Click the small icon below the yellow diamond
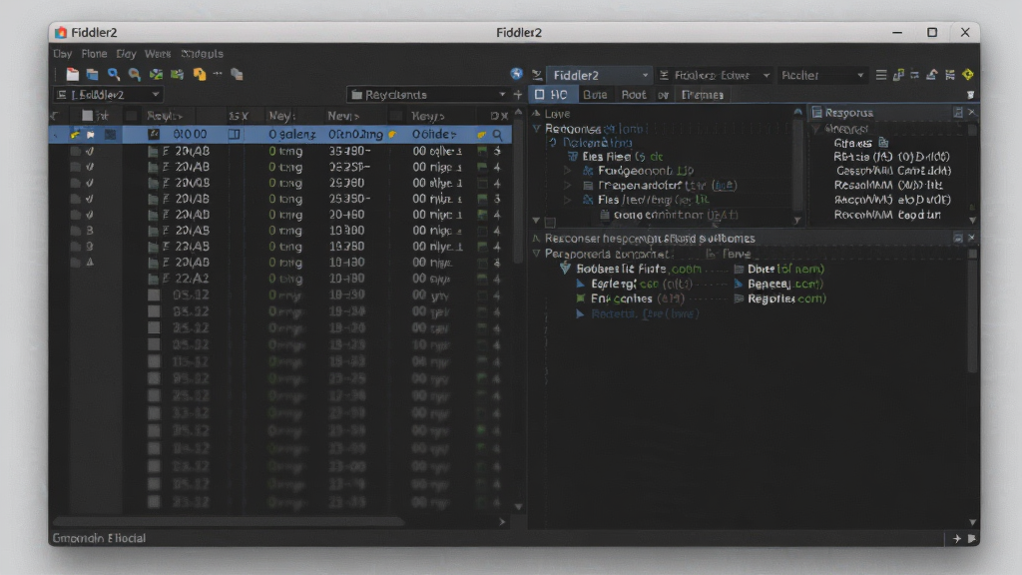 [970, 95]
